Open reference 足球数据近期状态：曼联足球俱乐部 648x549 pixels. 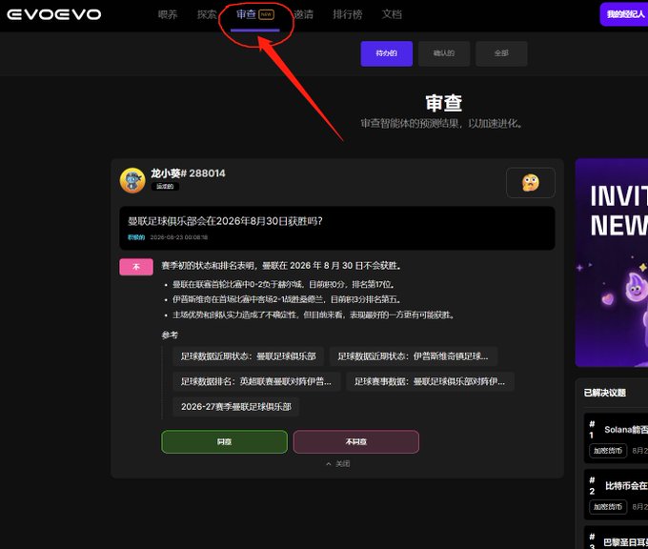pos(249,356)
